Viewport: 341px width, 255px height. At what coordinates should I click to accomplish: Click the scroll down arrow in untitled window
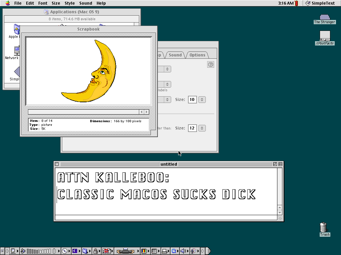coord(280,212)
